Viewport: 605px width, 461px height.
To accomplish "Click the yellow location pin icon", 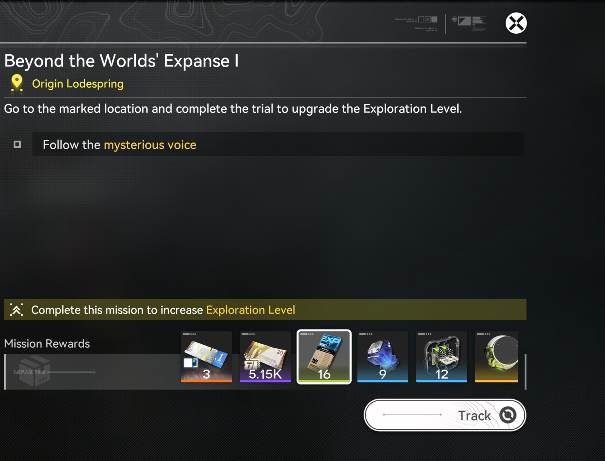I will 17,83.
